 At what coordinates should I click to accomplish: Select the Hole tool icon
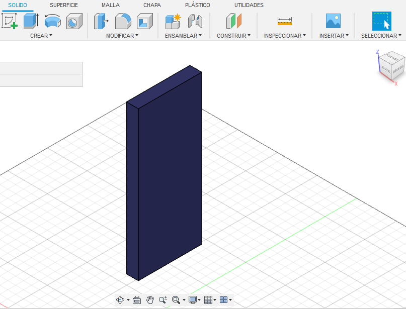(74, 21)
